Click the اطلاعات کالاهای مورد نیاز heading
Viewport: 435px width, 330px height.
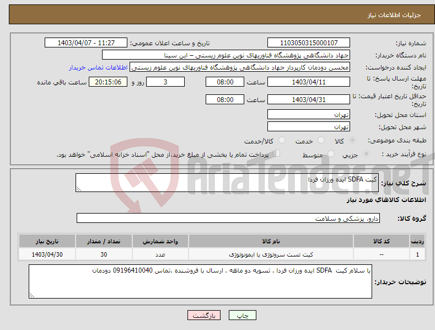pyautogui.click(x=386, y=200)
